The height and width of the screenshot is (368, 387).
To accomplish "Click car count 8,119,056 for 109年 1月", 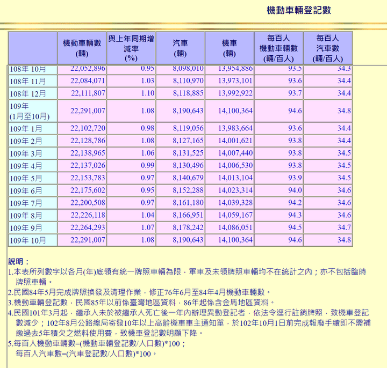I will click(x=188, y=128).
